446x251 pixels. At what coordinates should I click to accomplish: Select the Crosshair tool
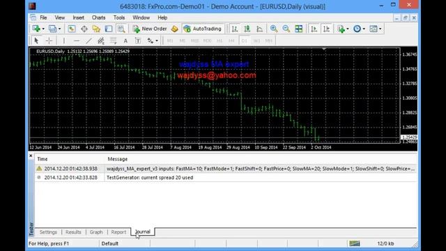point(49,40)
